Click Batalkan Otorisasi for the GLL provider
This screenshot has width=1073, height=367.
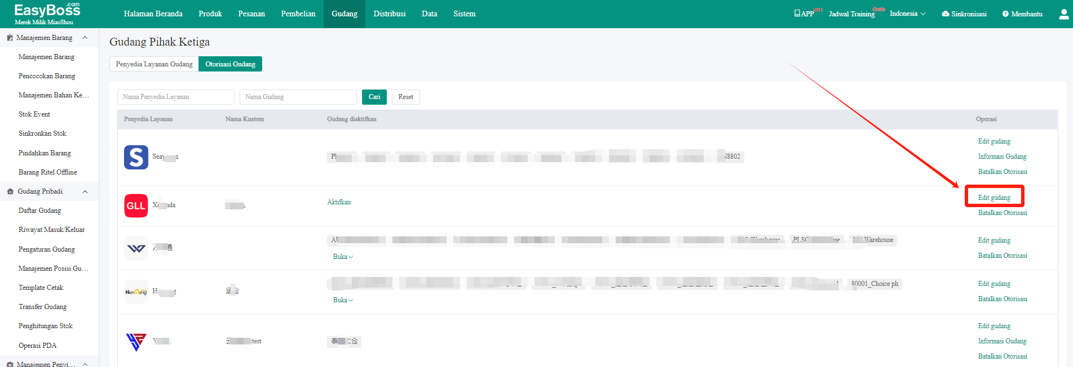click(1003, 213)
